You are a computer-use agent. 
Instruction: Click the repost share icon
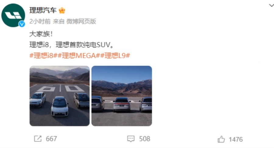[38, 139]
